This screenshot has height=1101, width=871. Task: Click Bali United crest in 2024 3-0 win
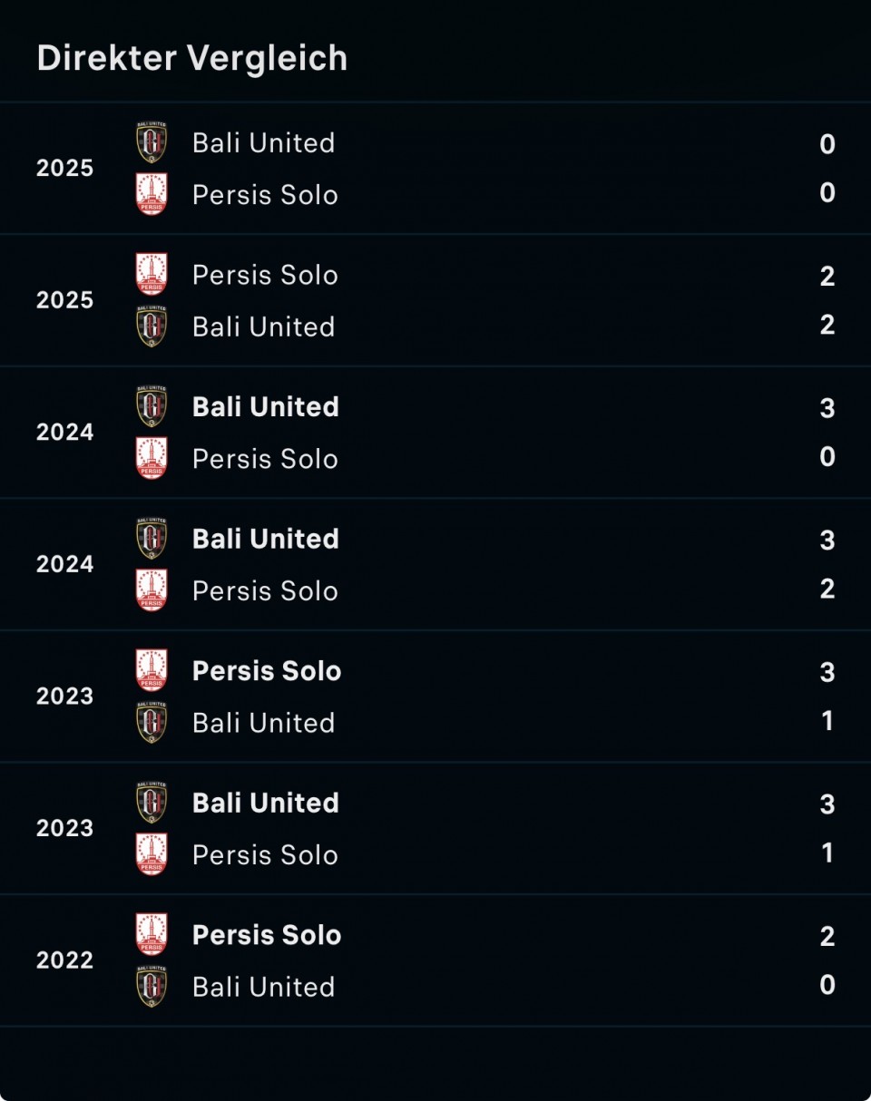pyautogui.click(x=152, y=406)
